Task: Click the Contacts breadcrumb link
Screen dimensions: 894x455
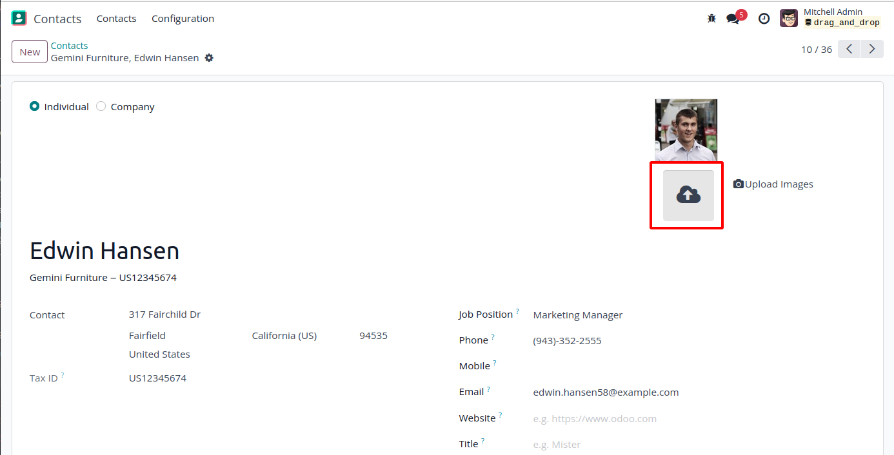Action: [69, 46]
